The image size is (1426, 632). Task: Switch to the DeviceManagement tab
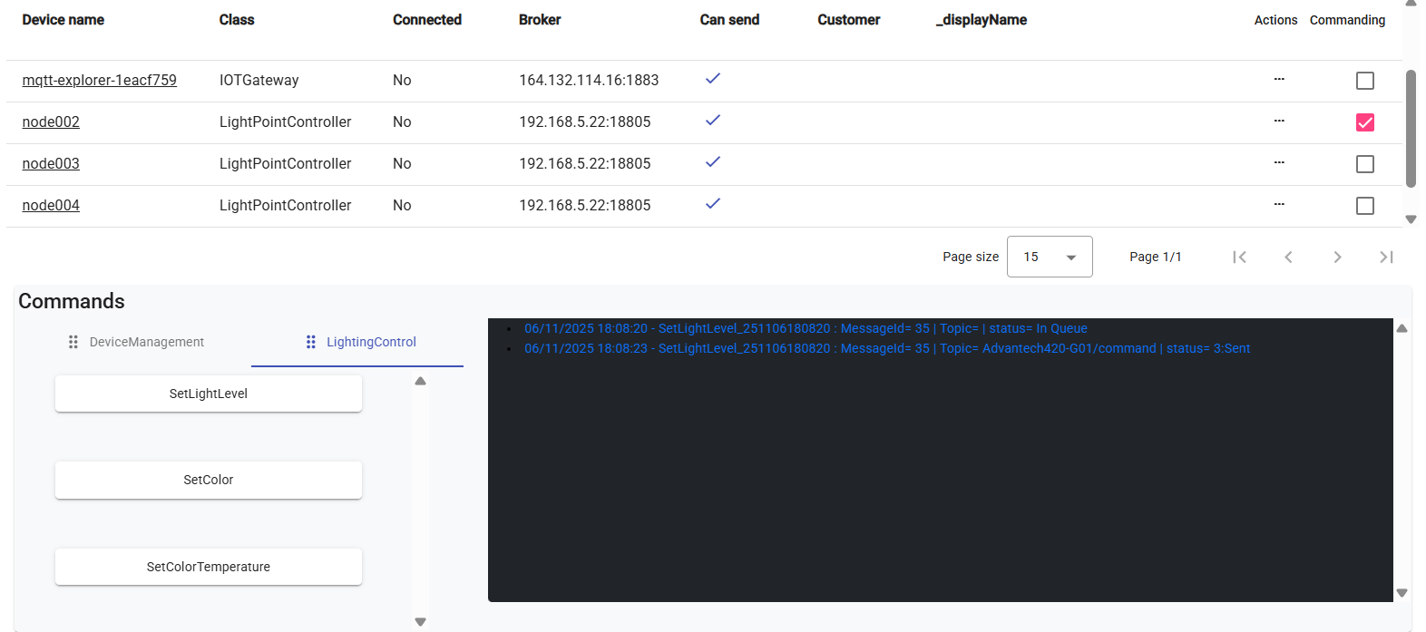coord(136,342)
